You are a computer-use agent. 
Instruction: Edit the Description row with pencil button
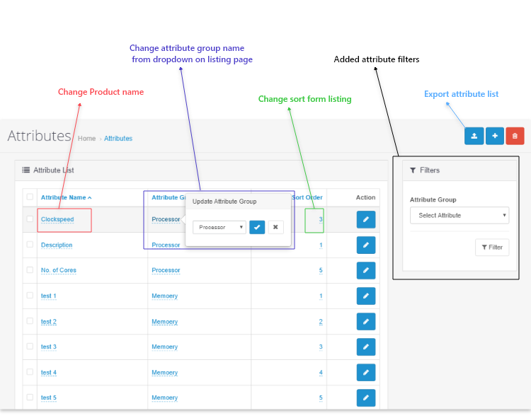point(366,245)
